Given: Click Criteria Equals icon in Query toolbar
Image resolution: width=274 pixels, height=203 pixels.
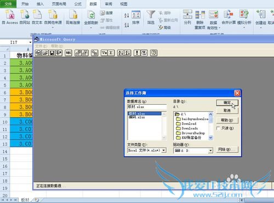Looking at the screenshot, I should [104, 53].
